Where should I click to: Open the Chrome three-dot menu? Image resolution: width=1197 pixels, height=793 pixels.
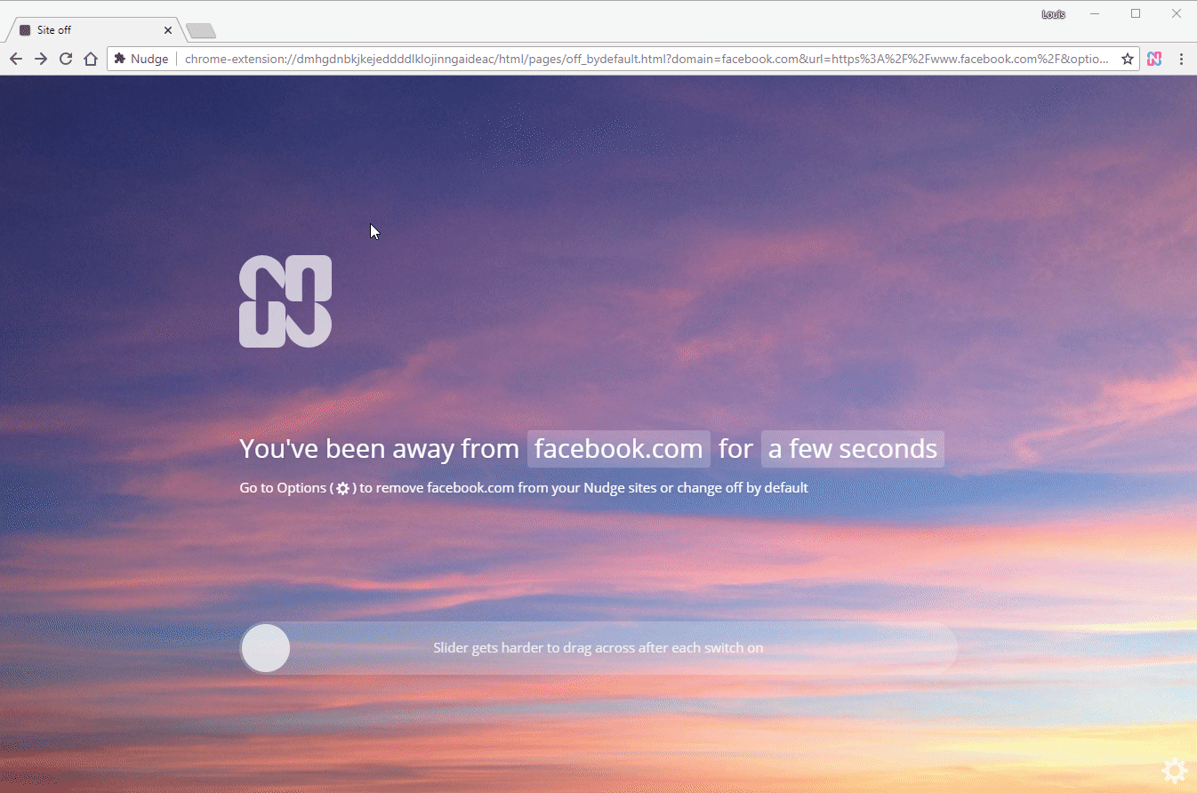(1181, 59)
